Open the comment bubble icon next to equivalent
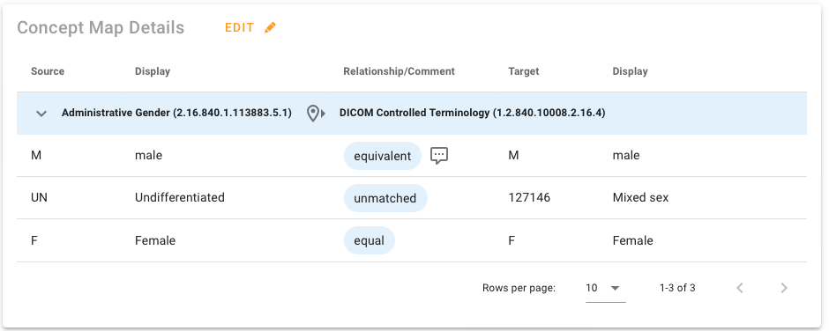The image size is (829, 331). click(439, 155)
